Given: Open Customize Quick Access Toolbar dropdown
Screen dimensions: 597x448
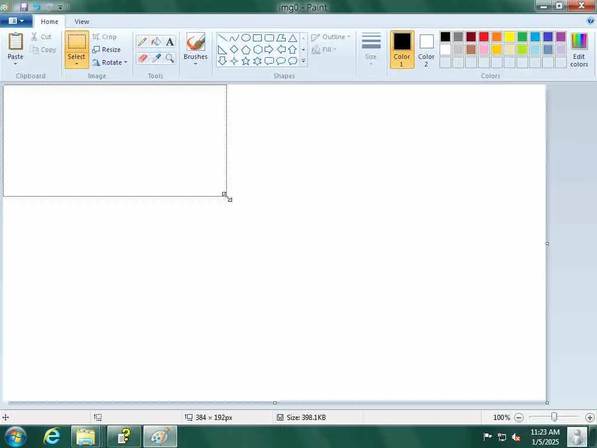Looking at the screenshot, I should click(x=60, y=7).
